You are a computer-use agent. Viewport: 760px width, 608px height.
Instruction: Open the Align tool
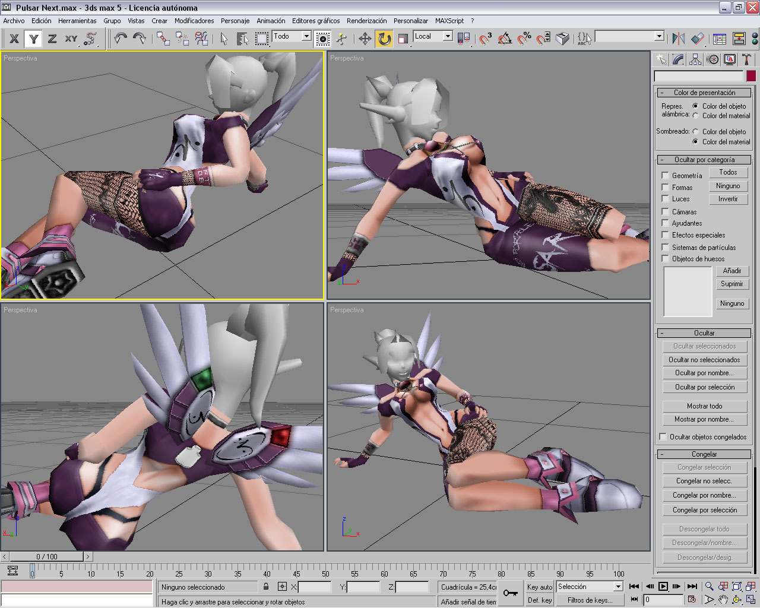pyautogui.click(x=698, y=39)
